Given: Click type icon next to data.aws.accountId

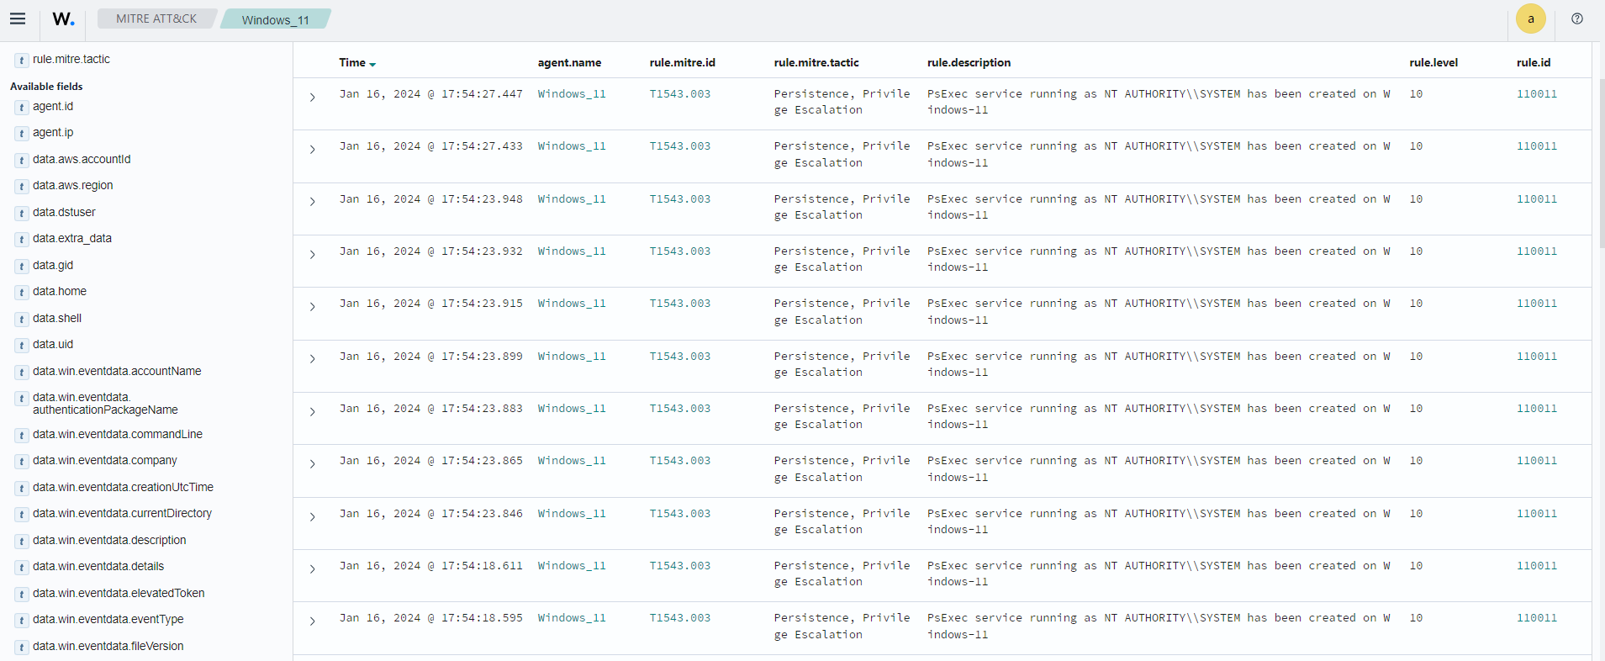Looking at the screenshot, I should pyautogui.click(x=22, y=160).
